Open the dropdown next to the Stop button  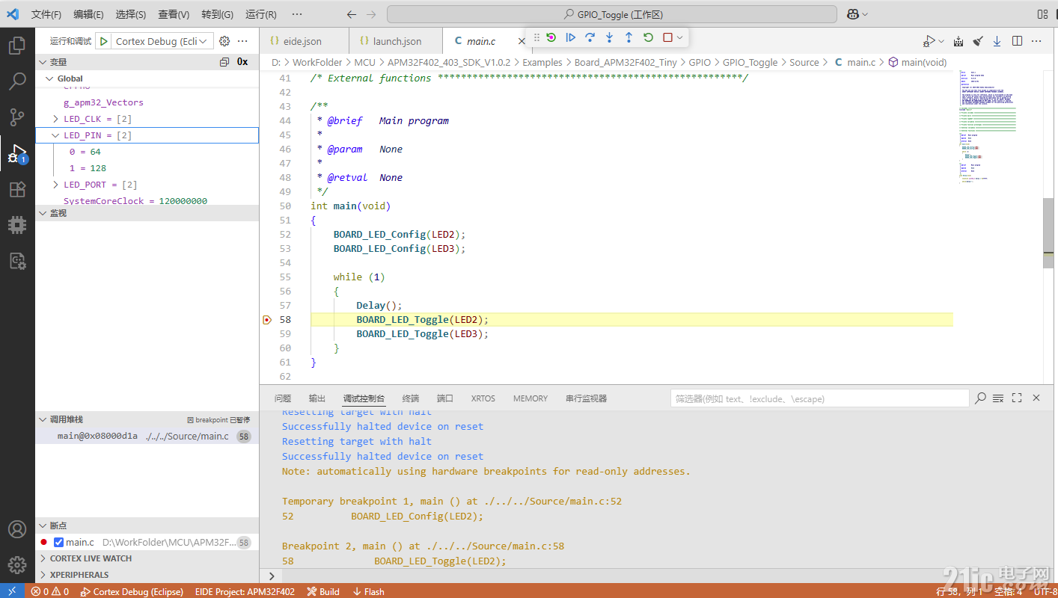[x=679, y=37]
